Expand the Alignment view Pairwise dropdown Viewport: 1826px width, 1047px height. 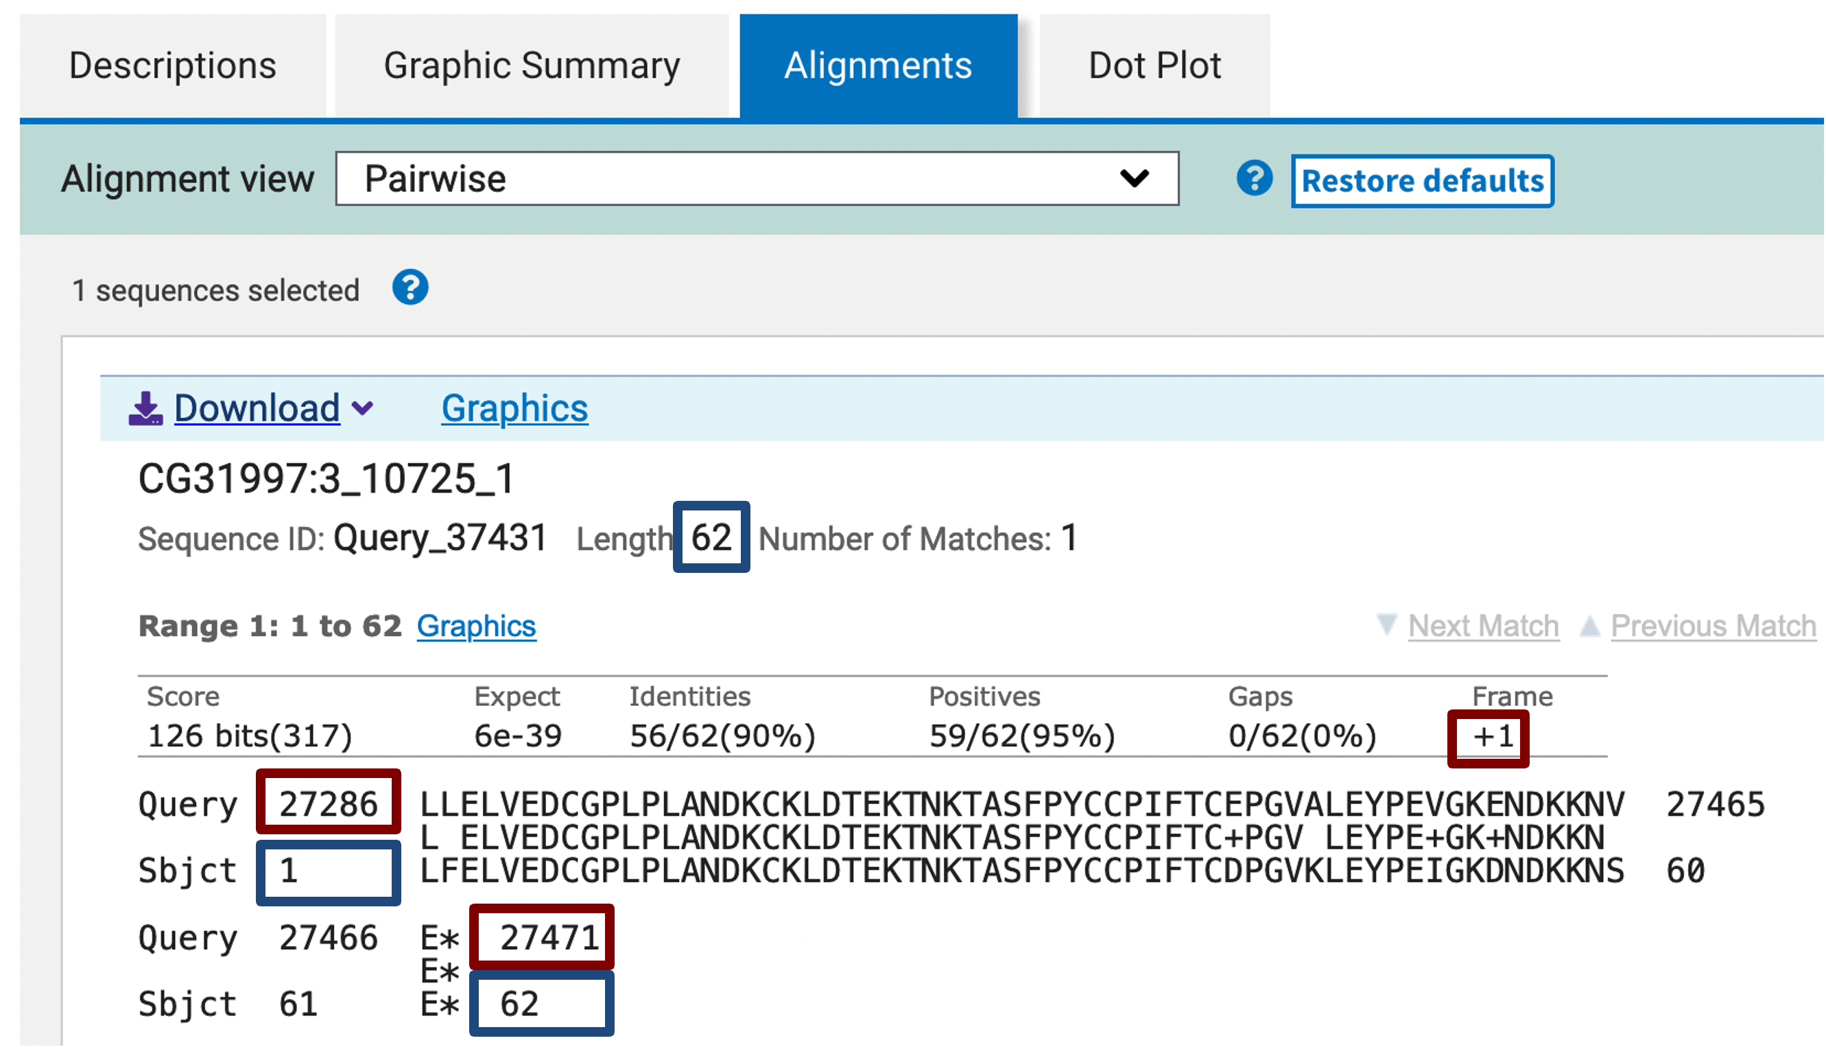coord(757,178)
